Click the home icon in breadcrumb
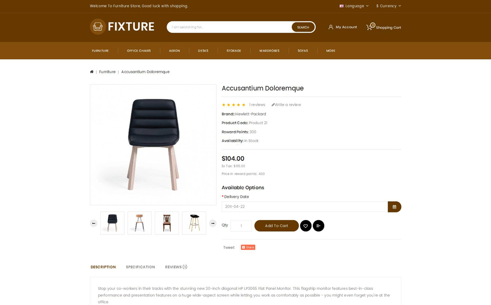The image size is (491, 305). pos(92,72)
